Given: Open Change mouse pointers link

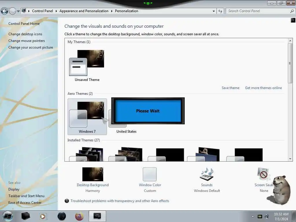Looking at the screenshot, I should pos(27,40).
